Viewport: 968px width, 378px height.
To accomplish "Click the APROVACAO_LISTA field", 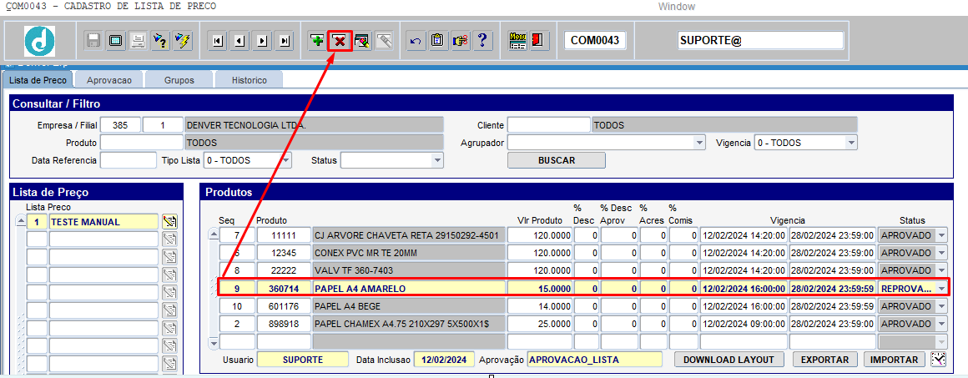I will [594, 360].
